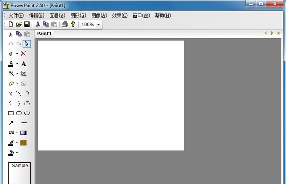Print using the printer icon
The width and height of the screenshot is (286, 184).
[x=65, y=24]
